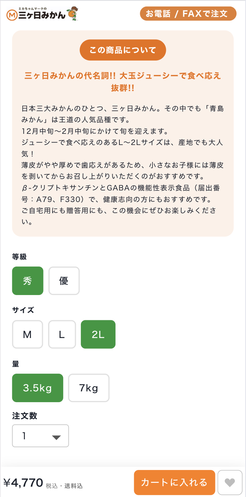
Task: Choose size M
Action: 28,334
